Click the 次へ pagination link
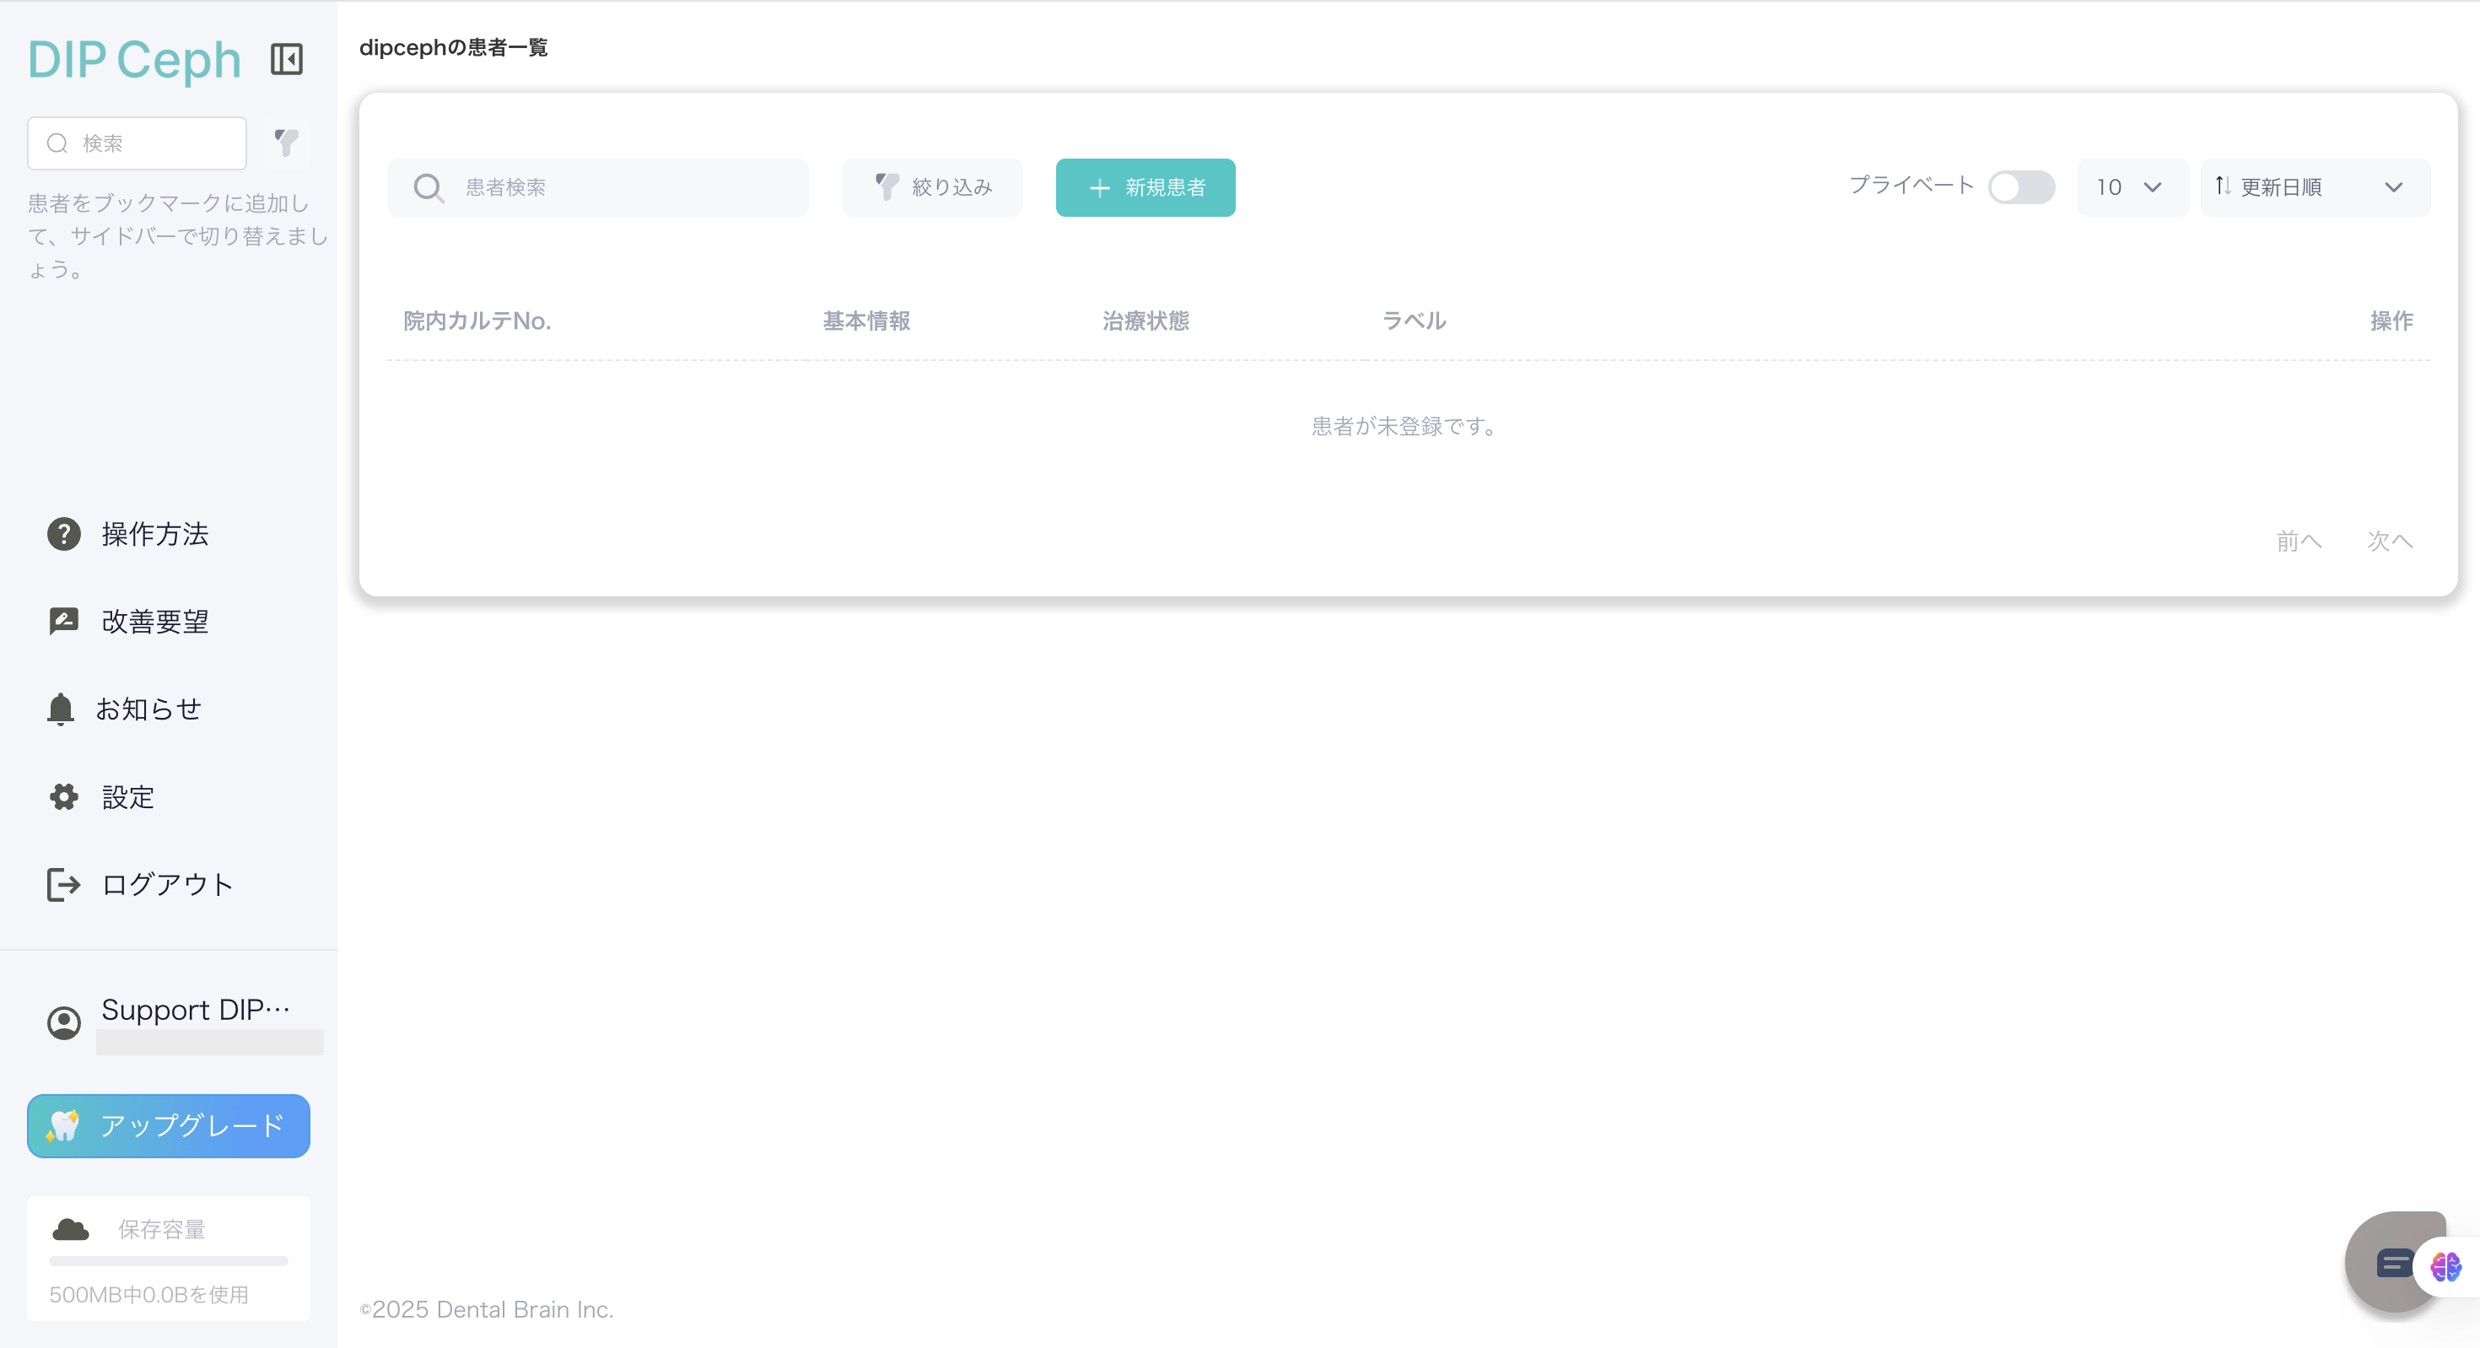 tap(2390, 541)
